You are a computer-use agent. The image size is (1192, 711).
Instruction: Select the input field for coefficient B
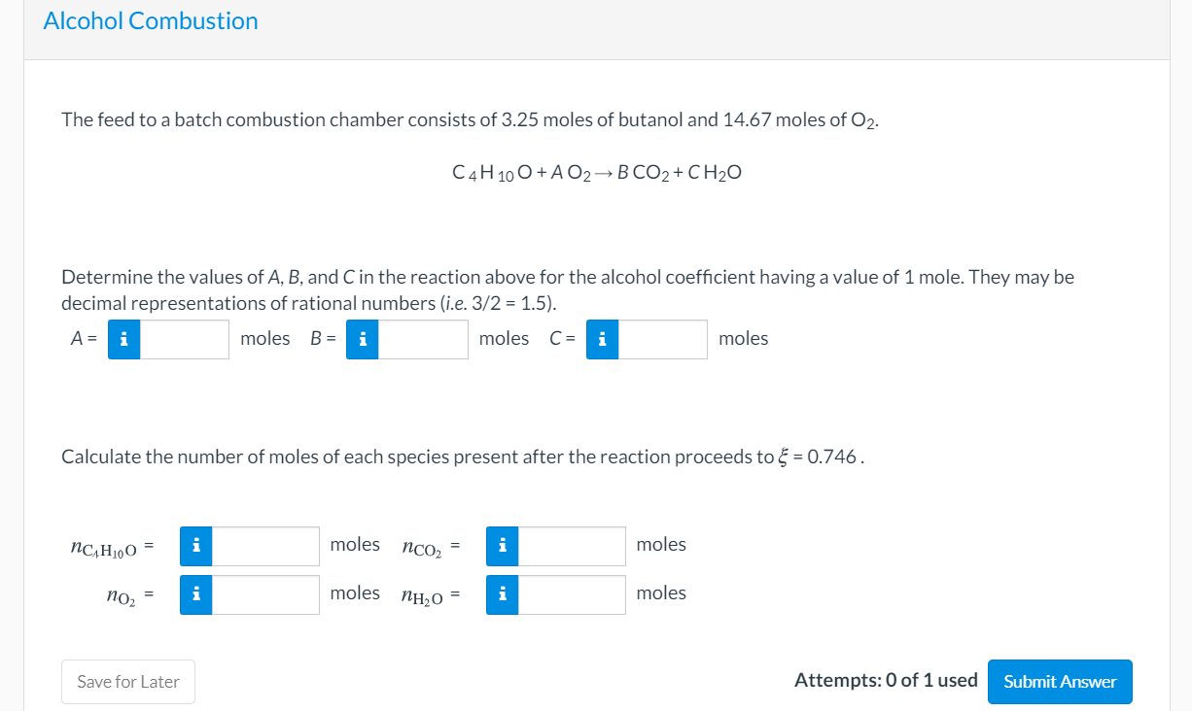point(424,339)
